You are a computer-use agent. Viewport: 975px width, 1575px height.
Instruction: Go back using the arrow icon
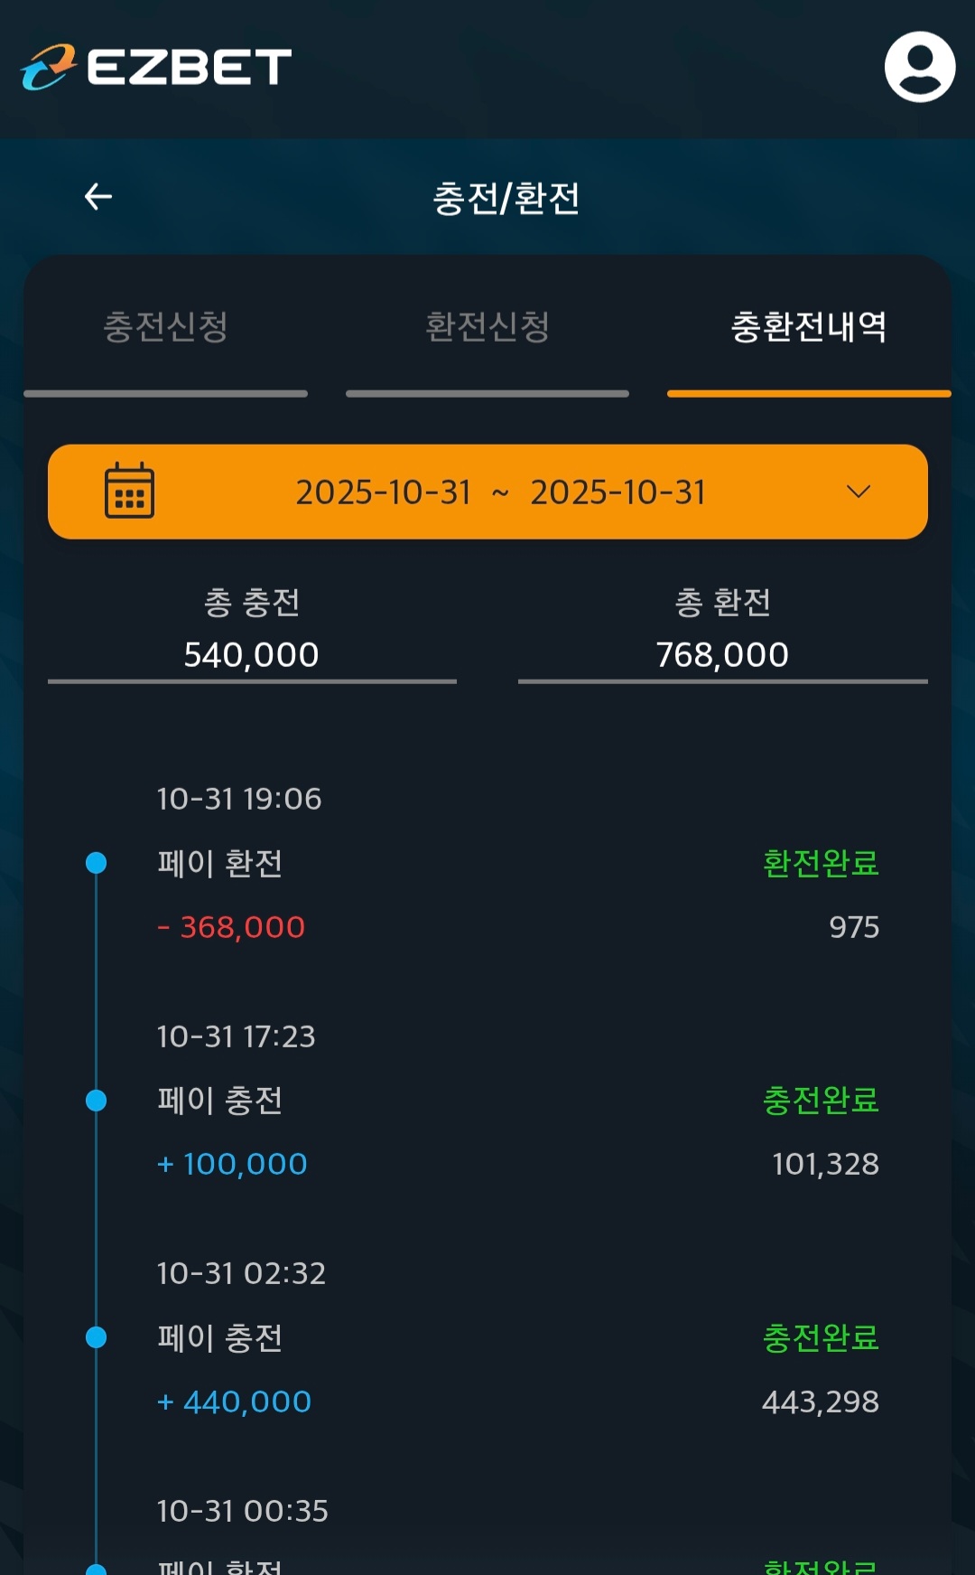click(98, 196)
